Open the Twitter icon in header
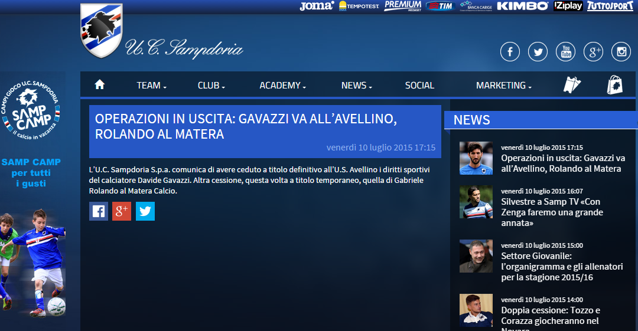 [x=538, y=52]
